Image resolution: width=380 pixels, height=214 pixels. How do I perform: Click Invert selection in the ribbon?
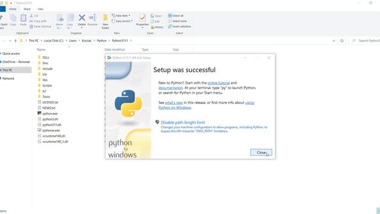(179, 26)
